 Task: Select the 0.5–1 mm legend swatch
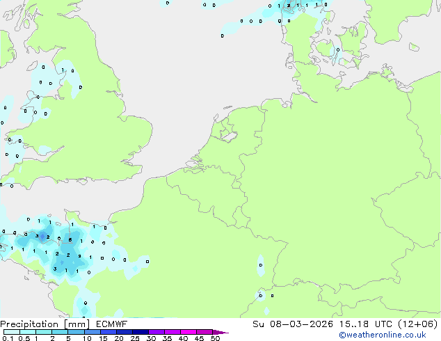coord(28,332)
